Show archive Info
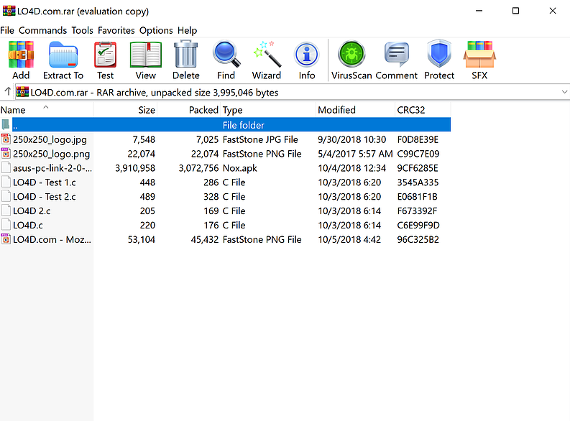The image size is (570, 421). [x=306, y=55]
